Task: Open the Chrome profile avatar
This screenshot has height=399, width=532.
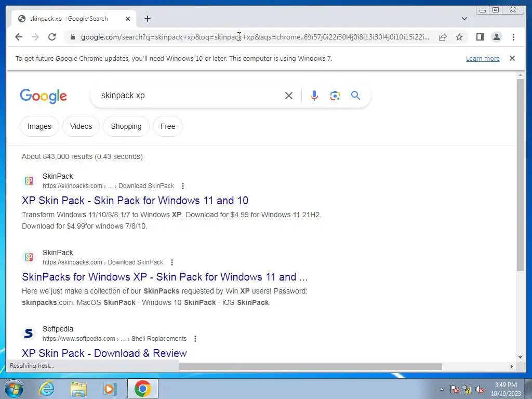Action: [x=496, y=37]
